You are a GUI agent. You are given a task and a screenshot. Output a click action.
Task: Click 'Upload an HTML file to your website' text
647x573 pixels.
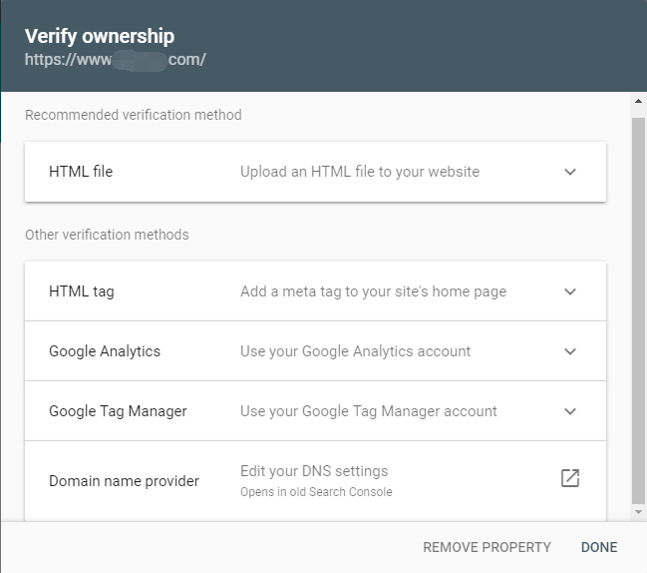tap(360, 172)
